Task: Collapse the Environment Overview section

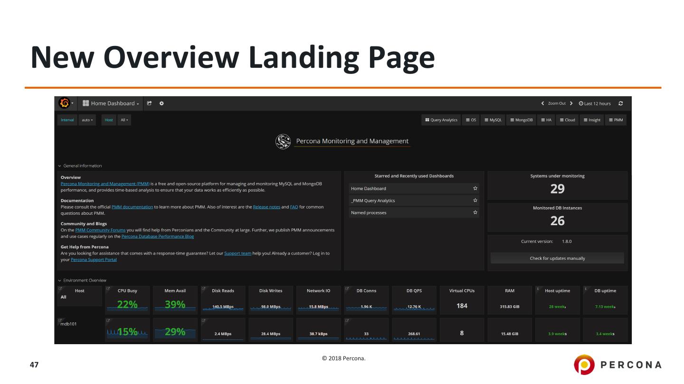Action: pyautogui.click(x=82, y=280)
